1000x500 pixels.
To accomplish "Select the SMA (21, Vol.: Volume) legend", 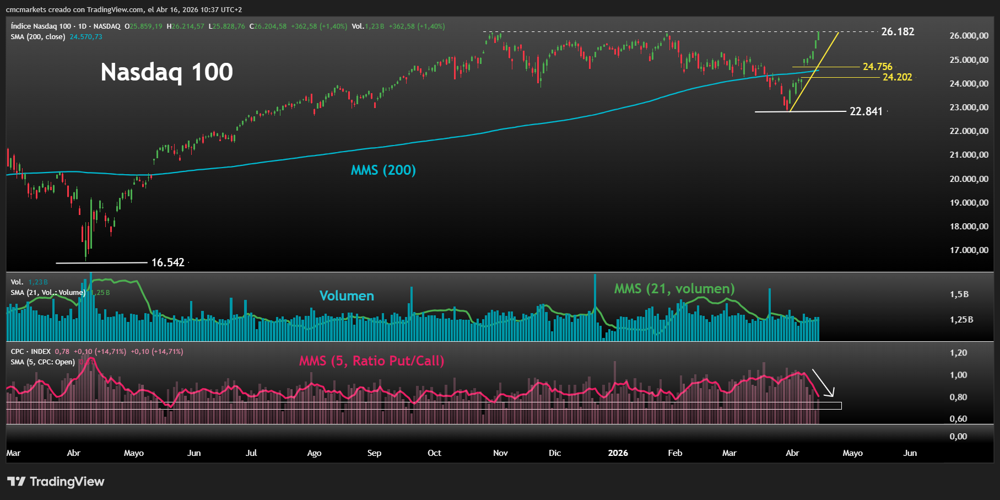I will point(47,293).
